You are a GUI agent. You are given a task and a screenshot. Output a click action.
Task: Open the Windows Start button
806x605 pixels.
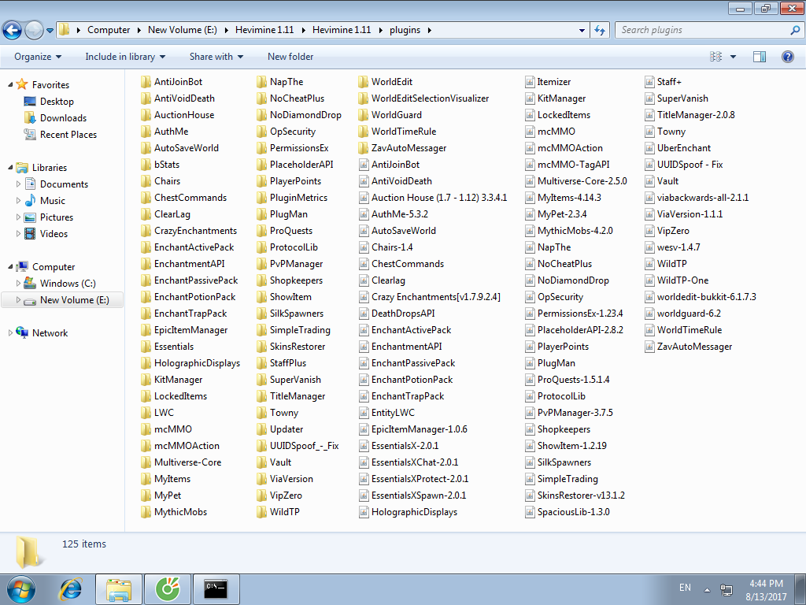(x=21, y=589)
